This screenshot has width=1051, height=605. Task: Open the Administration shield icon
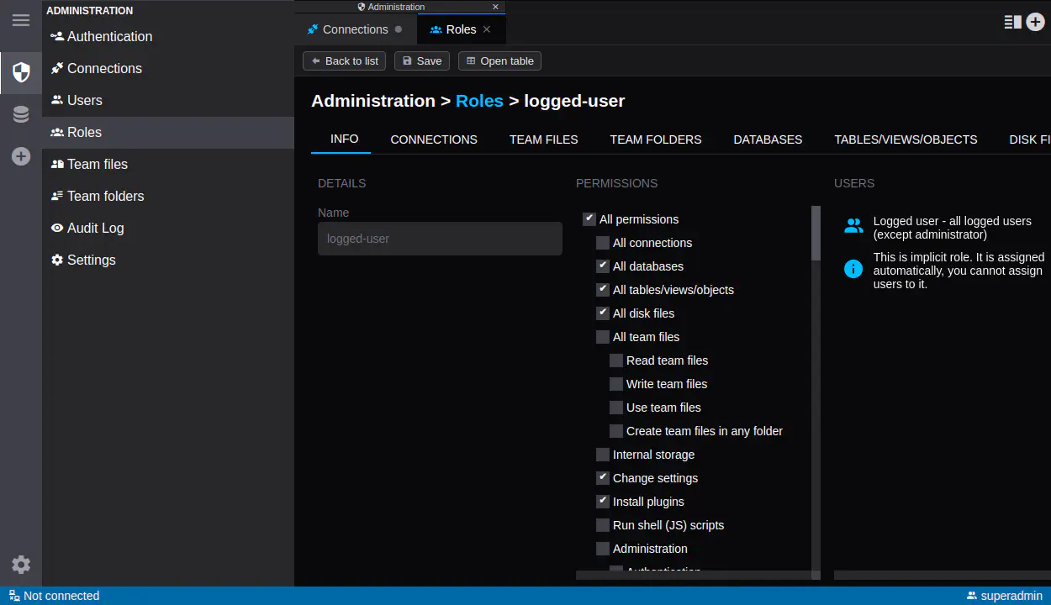click(x=21, y=72)
